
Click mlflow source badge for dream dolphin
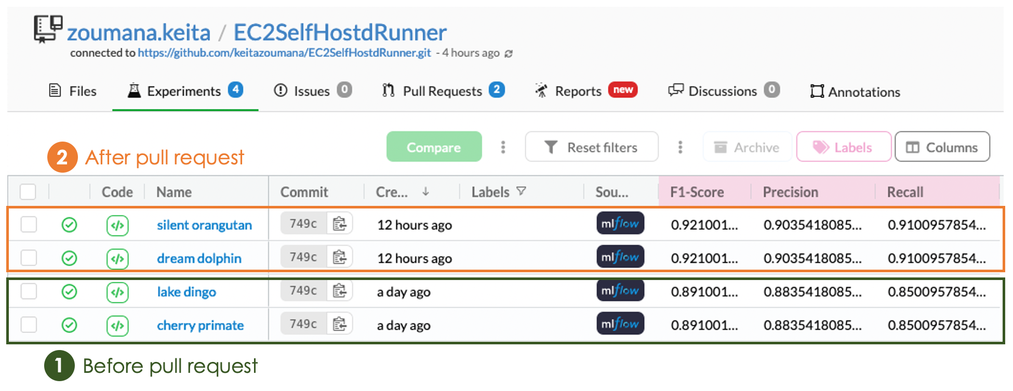click(620, 257)
